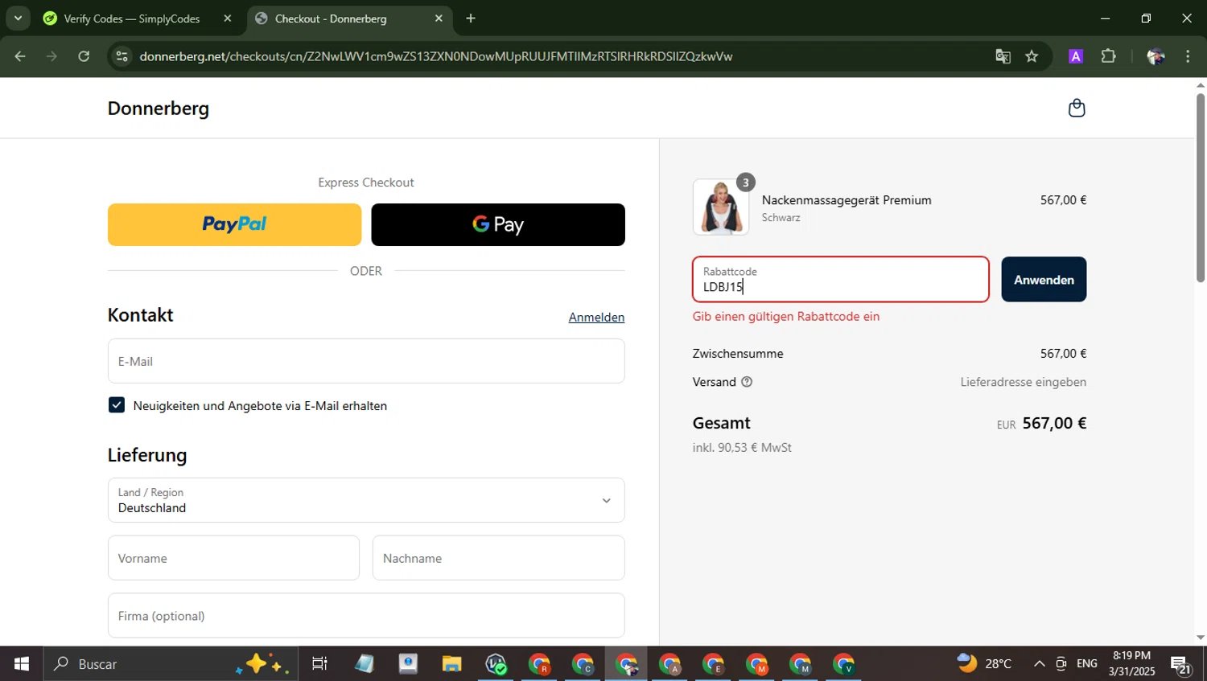Bookmark this page with the star icon
This screenshot has height=681, width=1207.
click(x=1032, y=56)
